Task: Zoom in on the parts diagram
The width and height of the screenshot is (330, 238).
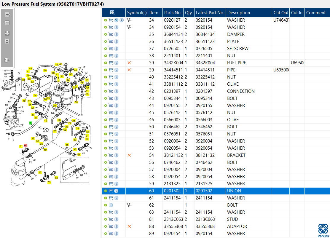Action: coord(7,15)
